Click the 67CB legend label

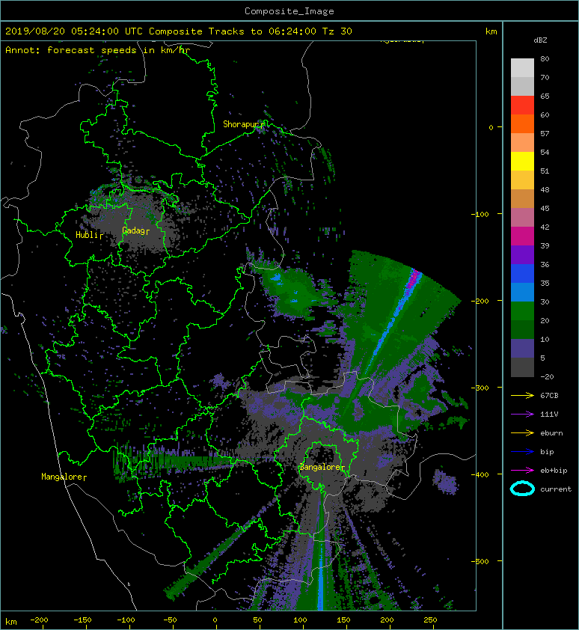[549, 395]
